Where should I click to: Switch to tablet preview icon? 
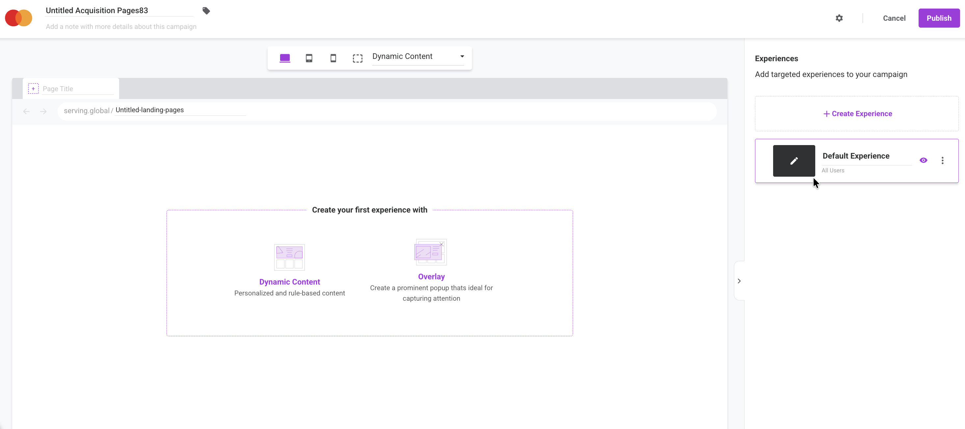tap(309, 58)
